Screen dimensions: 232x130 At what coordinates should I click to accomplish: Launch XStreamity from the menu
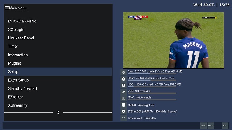[x=58, y=105]
